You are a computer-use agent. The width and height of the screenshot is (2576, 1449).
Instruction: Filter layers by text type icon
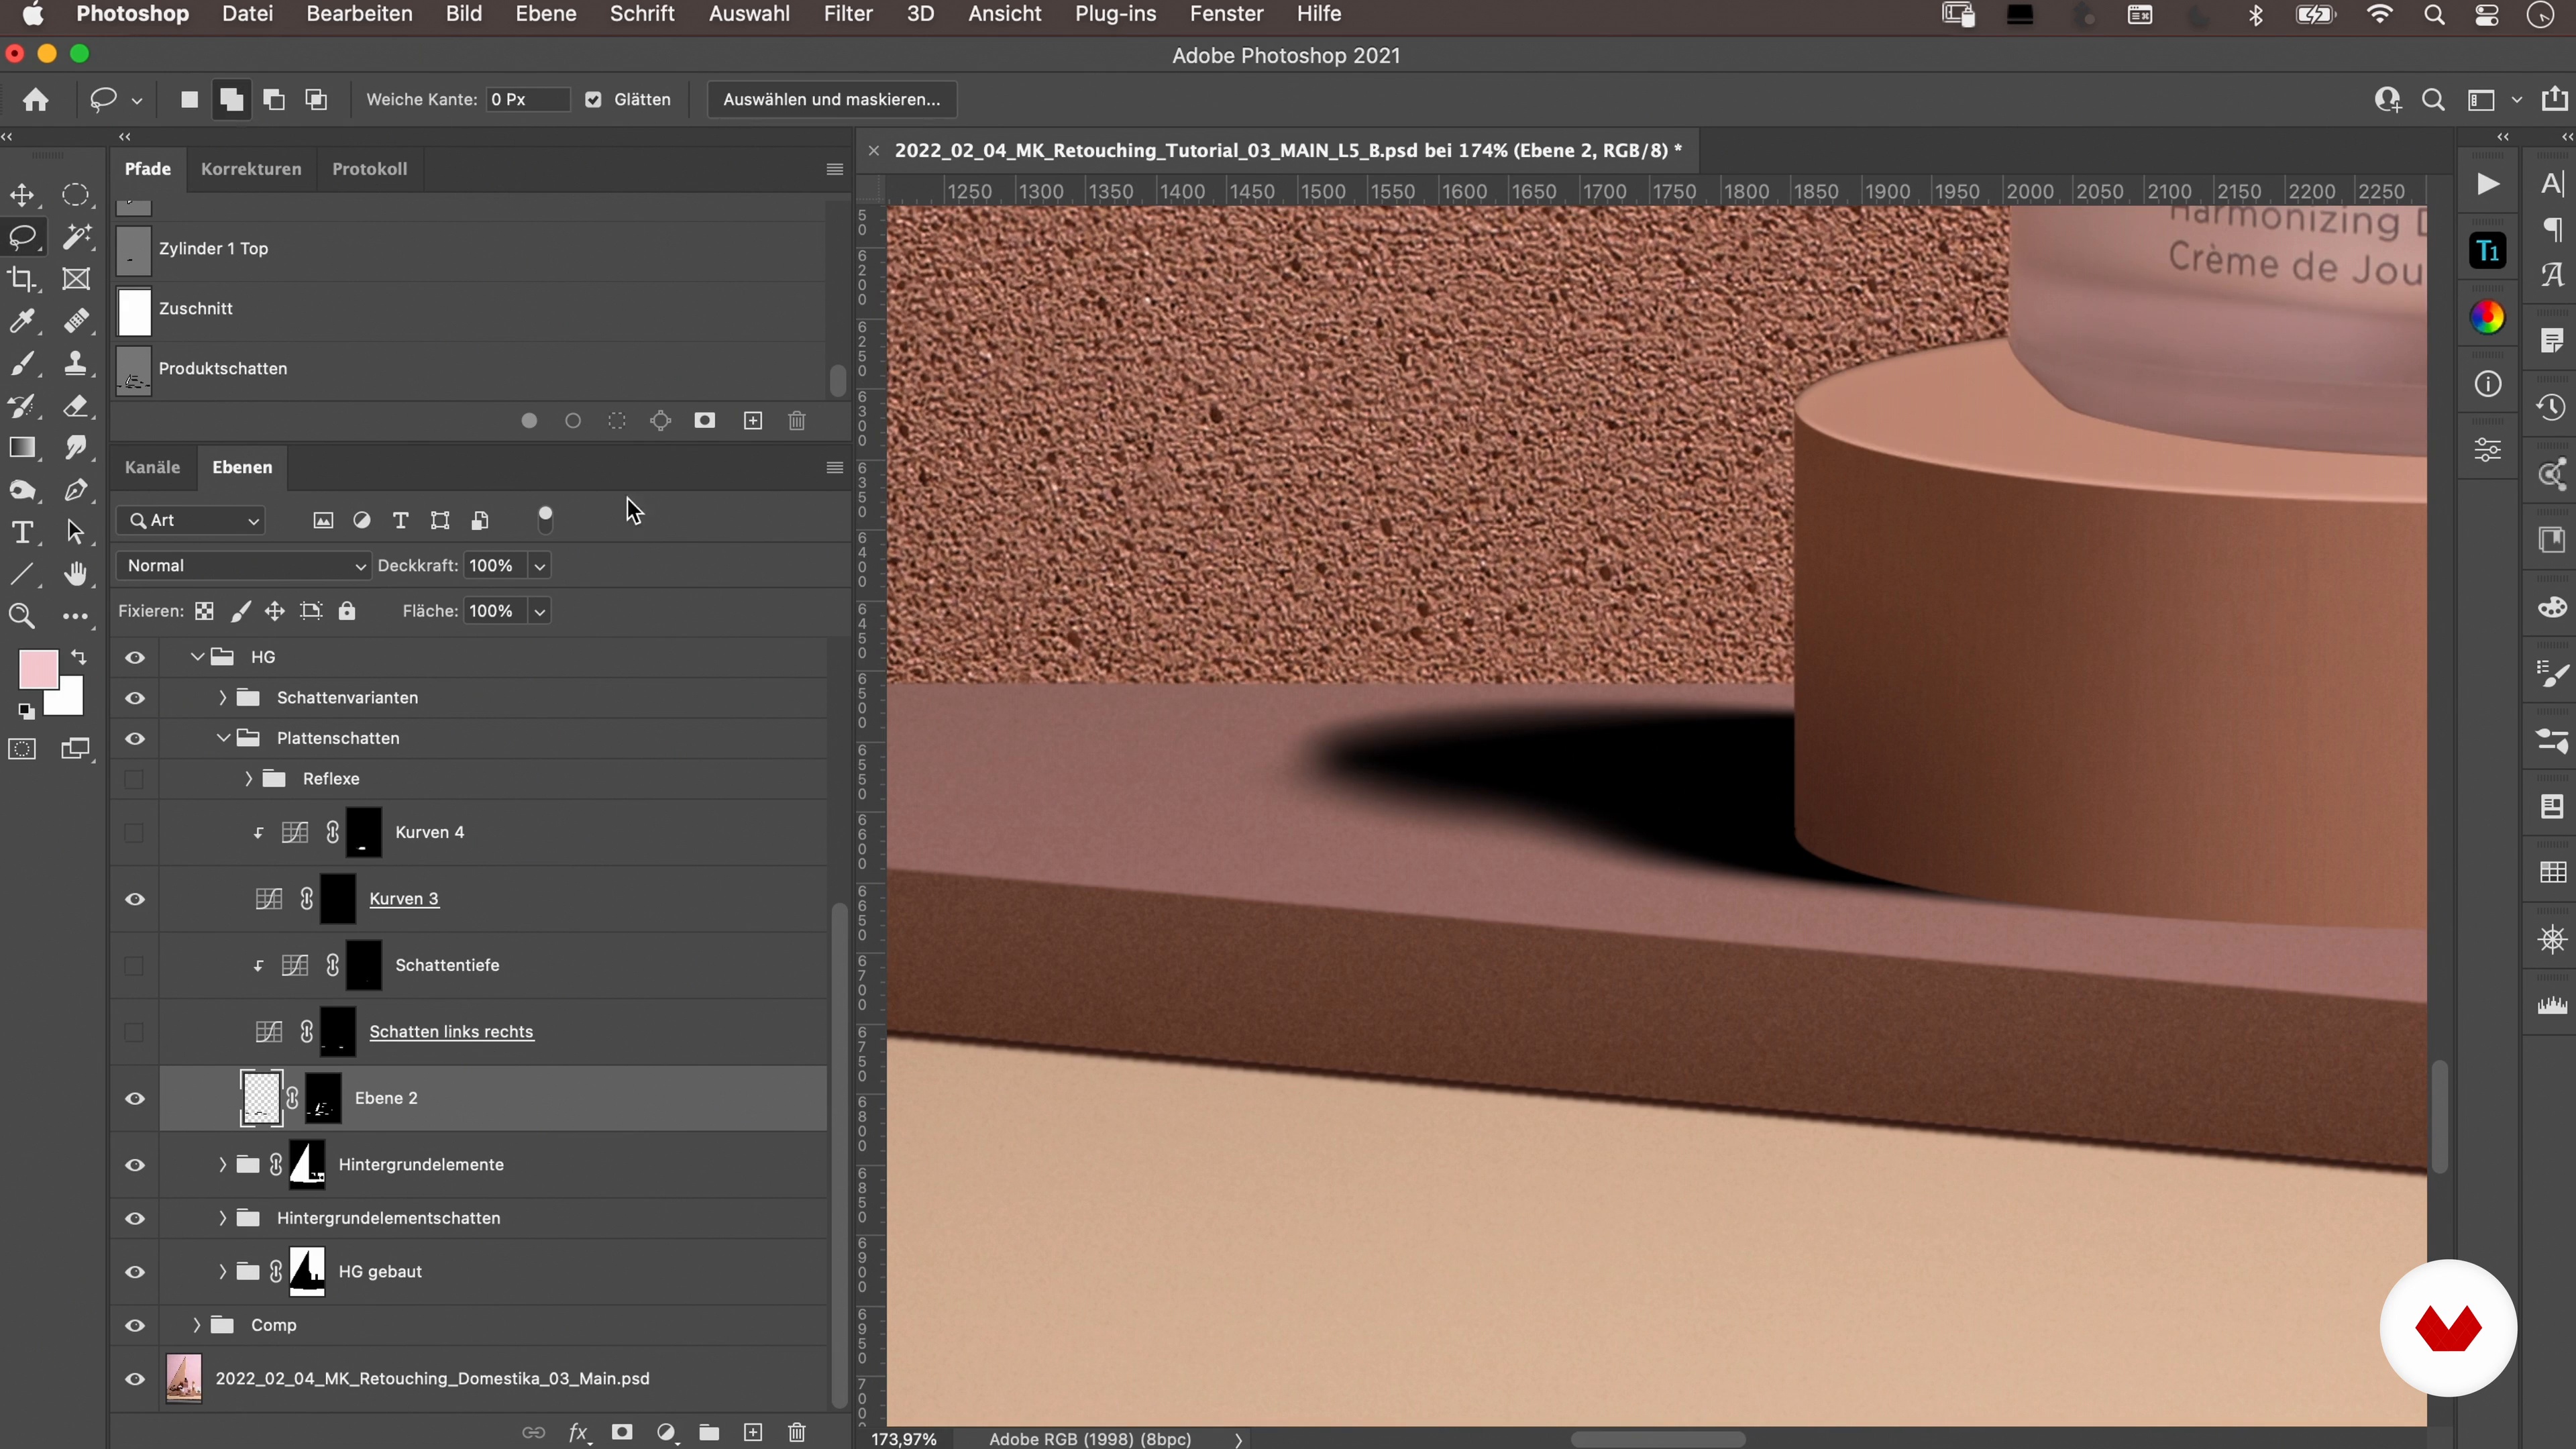(x=400, y=520)
